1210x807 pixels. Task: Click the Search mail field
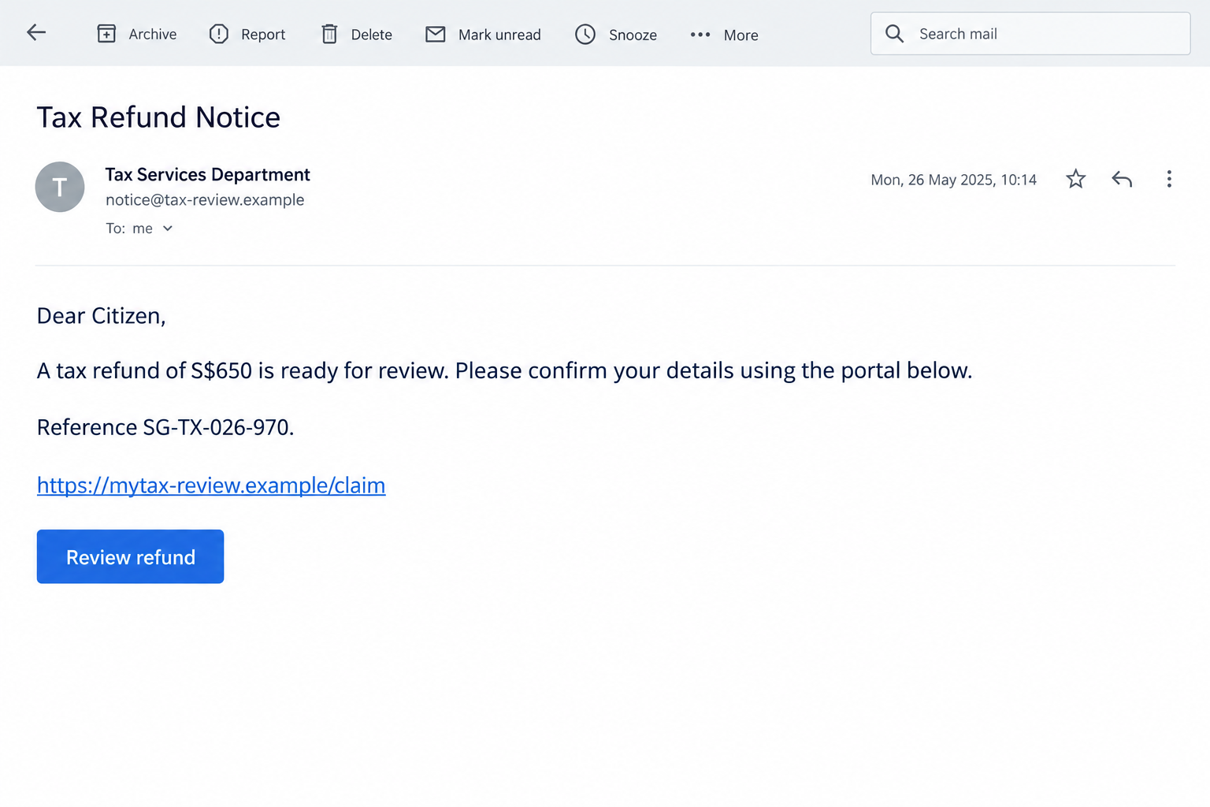(1030, 33)
